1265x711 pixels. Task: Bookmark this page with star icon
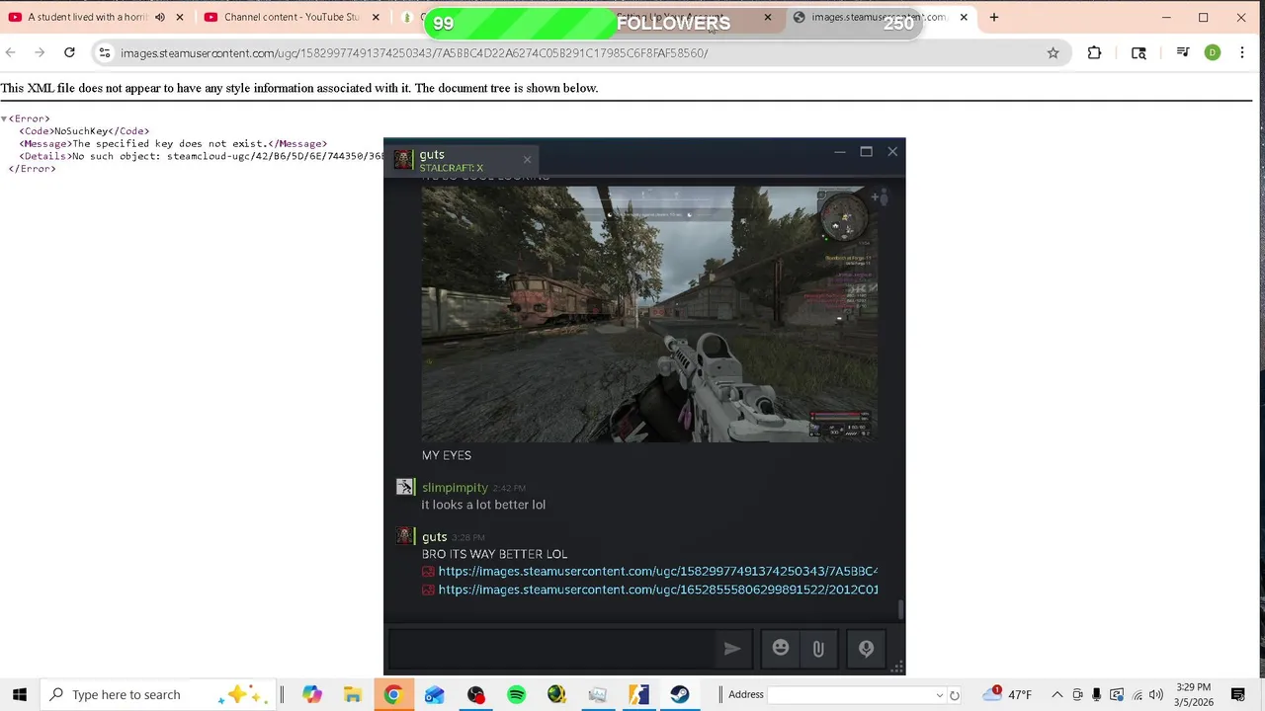pos(1054,52)
